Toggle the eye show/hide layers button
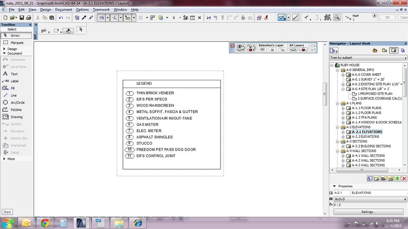Viewport: 408px width, 229px height. [241, 48]
